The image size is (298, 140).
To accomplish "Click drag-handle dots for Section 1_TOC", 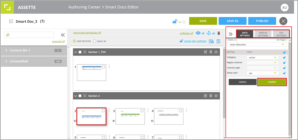I will (x=85, y=52).
